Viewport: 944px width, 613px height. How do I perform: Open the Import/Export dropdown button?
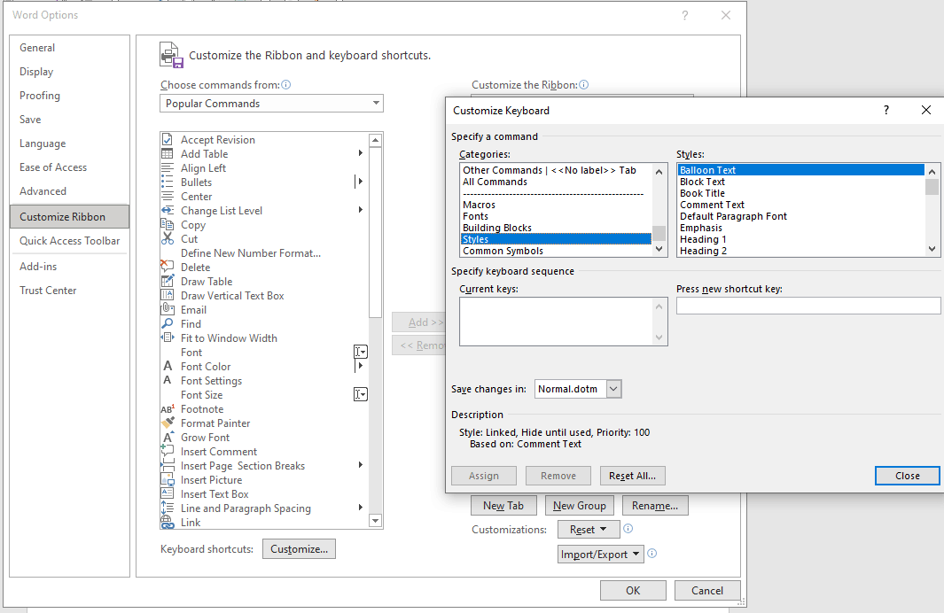coord(600,554)
